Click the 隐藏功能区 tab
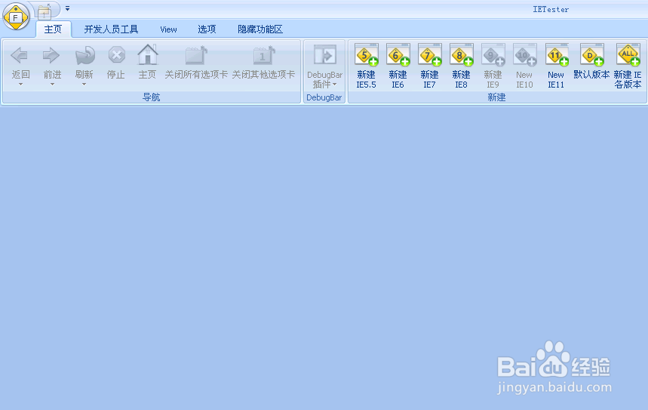This screenshot has width=648, height=410. point(260,29)
